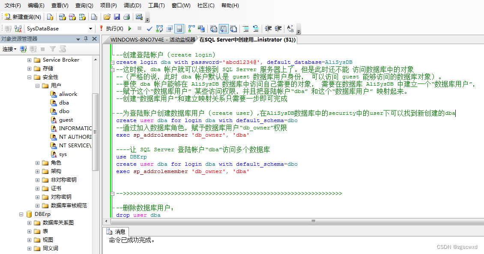Expand the 角色 folder
This screenshot has height=254, width=484.
37,163
